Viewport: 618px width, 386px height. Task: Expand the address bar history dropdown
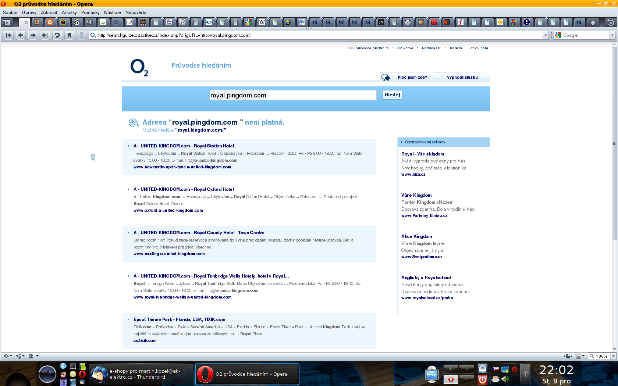tap(546, 35)
